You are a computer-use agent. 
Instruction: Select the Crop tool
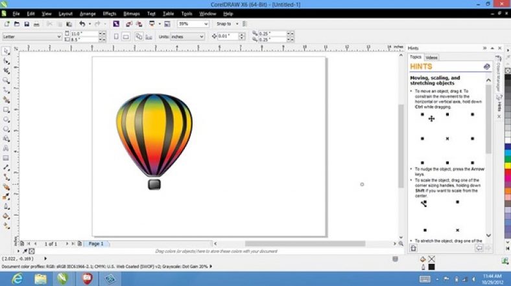click(x=6, y=71)
